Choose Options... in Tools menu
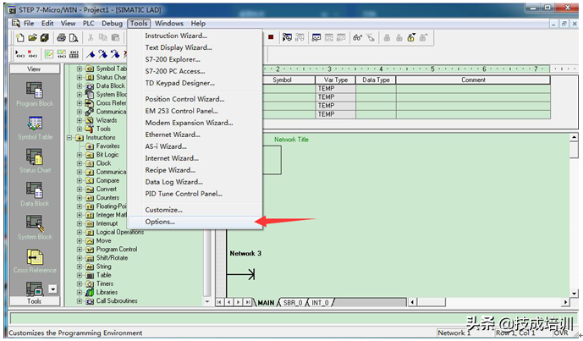 [195, 222]
